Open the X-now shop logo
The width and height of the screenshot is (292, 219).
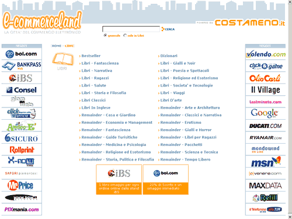21,161
